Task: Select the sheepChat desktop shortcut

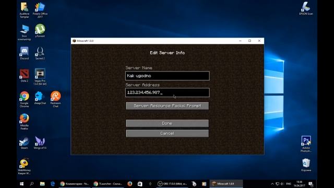Action: pyautogui.click(x=40, y=98)
